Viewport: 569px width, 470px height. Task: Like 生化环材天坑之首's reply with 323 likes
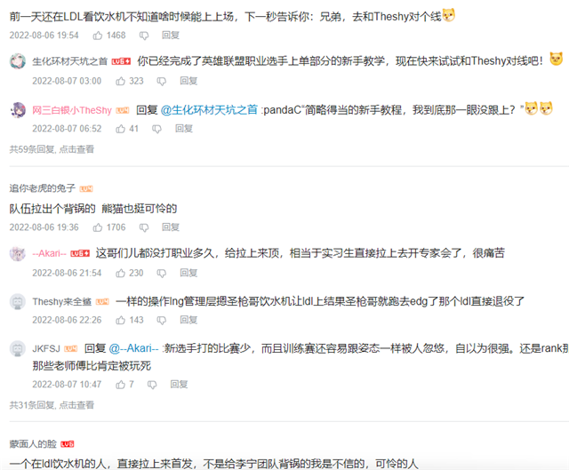121,81
